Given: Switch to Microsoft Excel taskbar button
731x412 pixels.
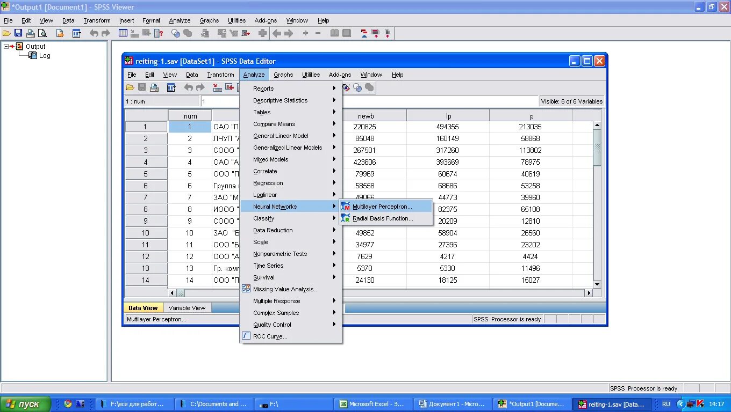Looking at the screenshot, I should click(x=373, y=404).
